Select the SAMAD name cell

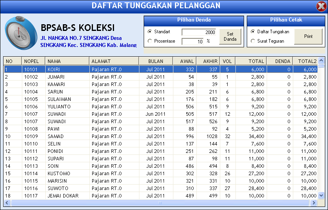(67, 136)
